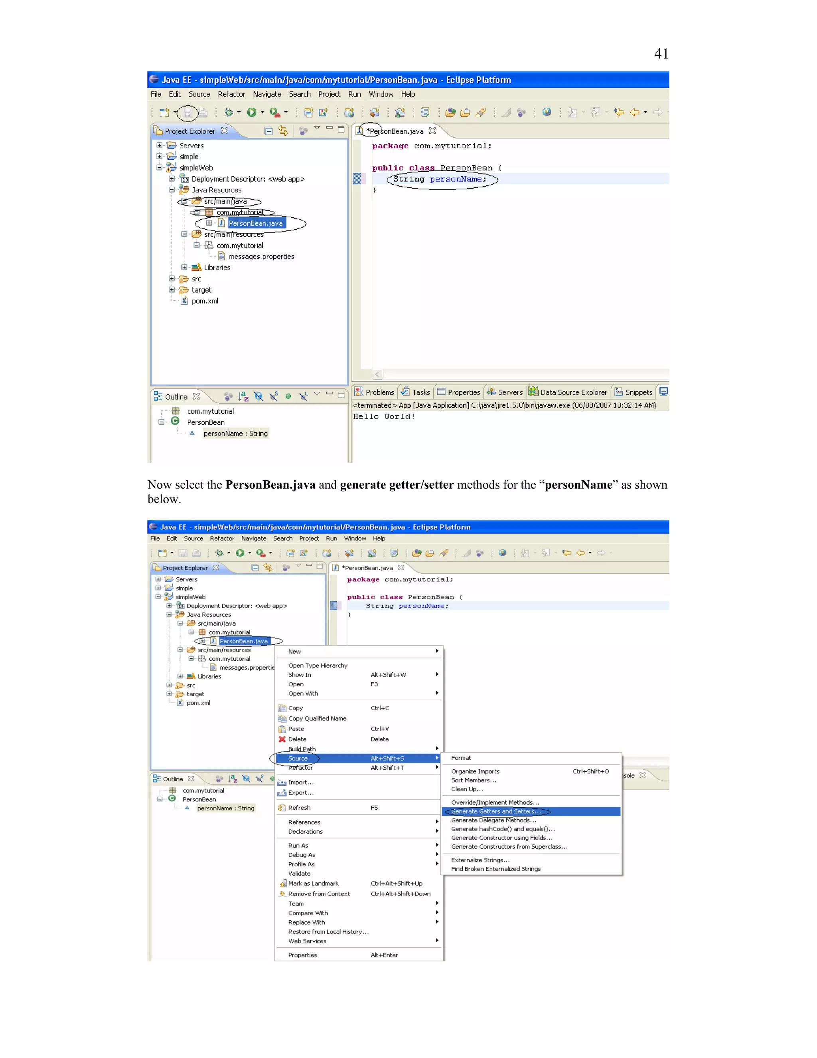Click the Open Task pen icon in upper toolbar
The width and height of the screenshot is (817, 1058).
pyautogui.click(x=481, y=113)
